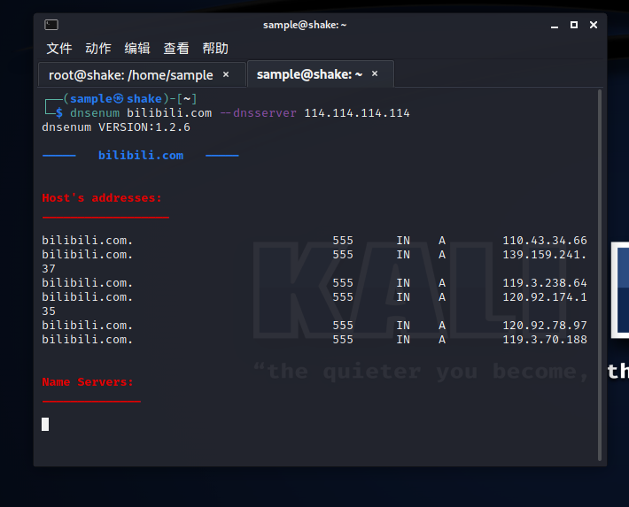Click the Host's addresses heading
Screen dimensions: 629x507
102,198
